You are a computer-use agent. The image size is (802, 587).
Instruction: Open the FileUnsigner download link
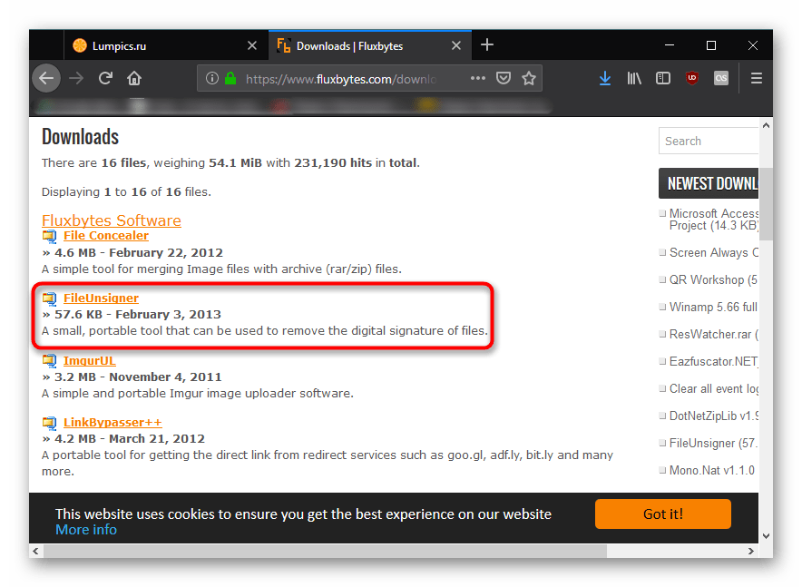click(101, 298)
